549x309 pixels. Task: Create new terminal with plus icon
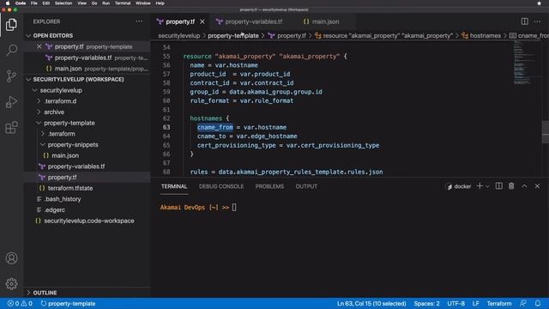(480, 186)
